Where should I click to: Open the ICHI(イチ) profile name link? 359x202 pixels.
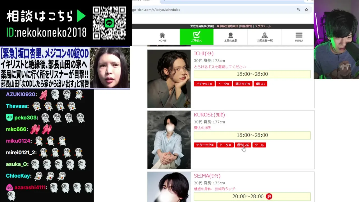tap(204, 53)
